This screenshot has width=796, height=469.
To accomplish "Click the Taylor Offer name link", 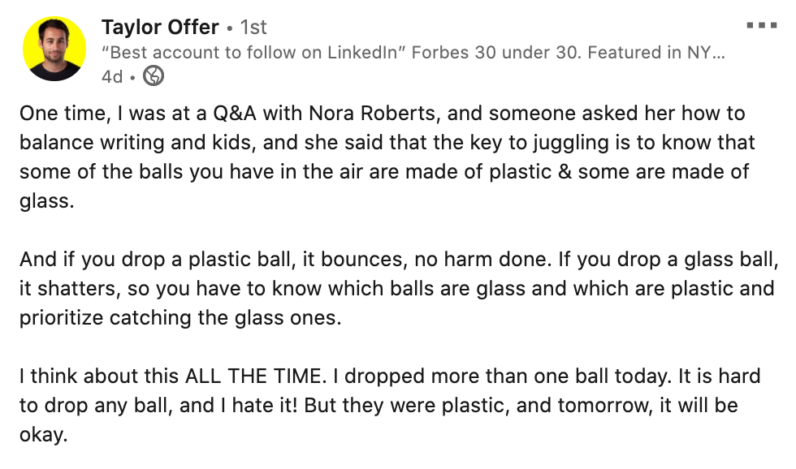I will click(160, 27).
